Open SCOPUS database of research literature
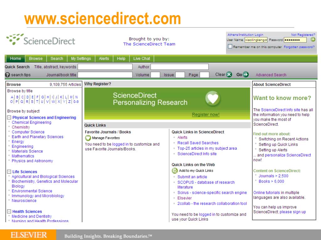 click(206, 185)
